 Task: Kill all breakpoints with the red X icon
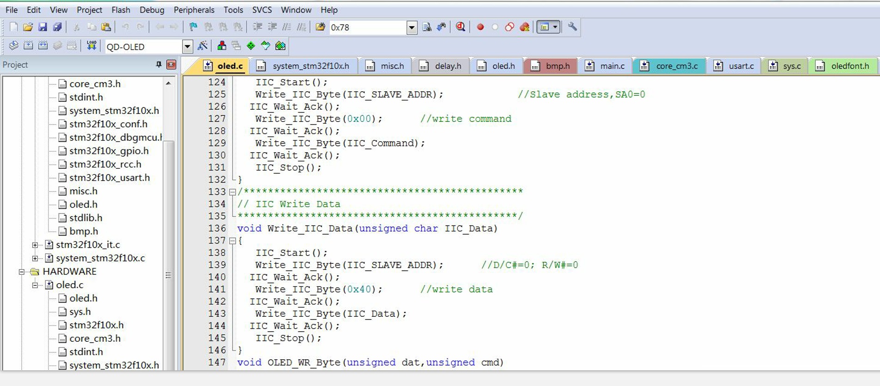click(x=524, y=27)
